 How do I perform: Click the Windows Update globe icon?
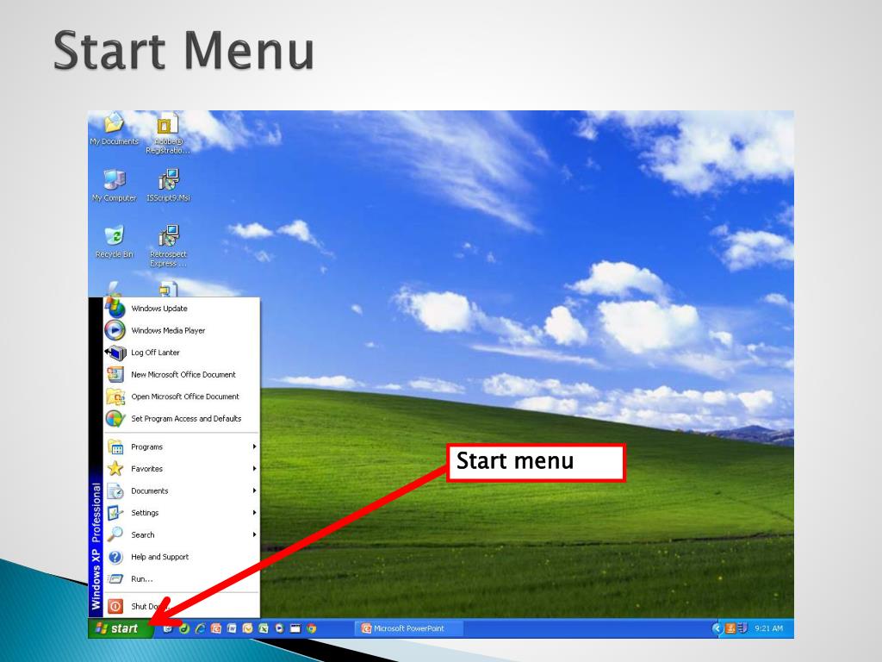[x=115, y=308]
